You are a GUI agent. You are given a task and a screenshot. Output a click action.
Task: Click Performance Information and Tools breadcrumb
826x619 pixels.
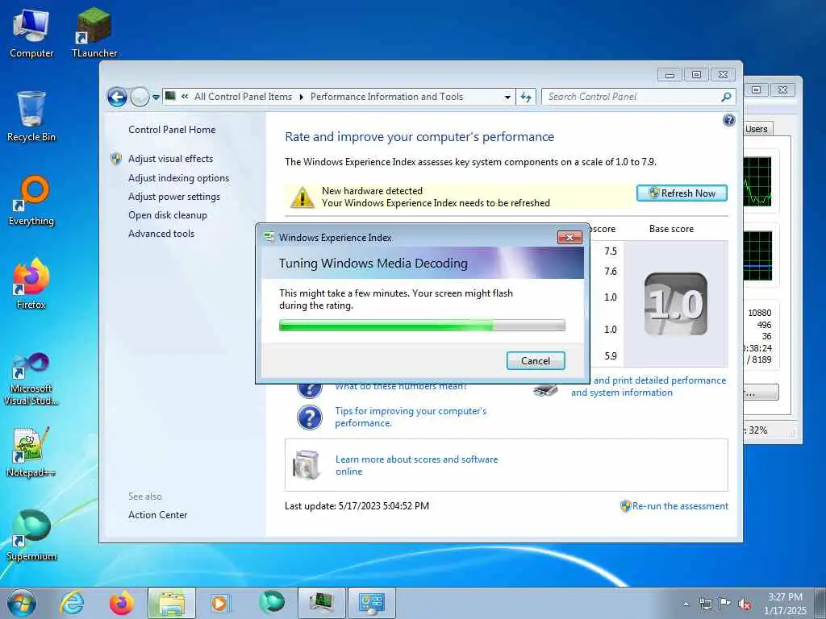(386, 97)
